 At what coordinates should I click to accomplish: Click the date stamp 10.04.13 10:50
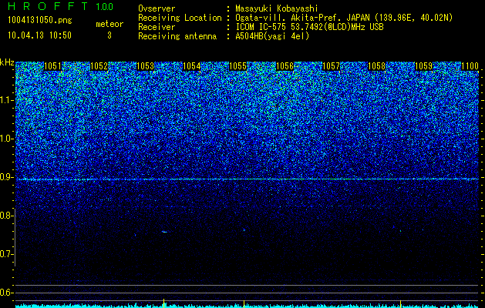(39, 35)
